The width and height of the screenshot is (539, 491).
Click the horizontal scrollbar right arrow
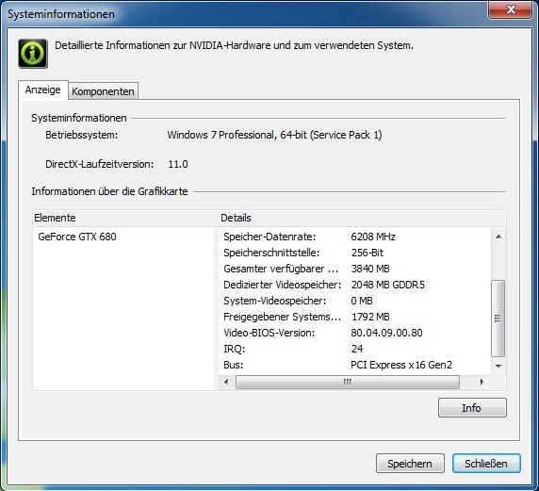click(482, 382)
